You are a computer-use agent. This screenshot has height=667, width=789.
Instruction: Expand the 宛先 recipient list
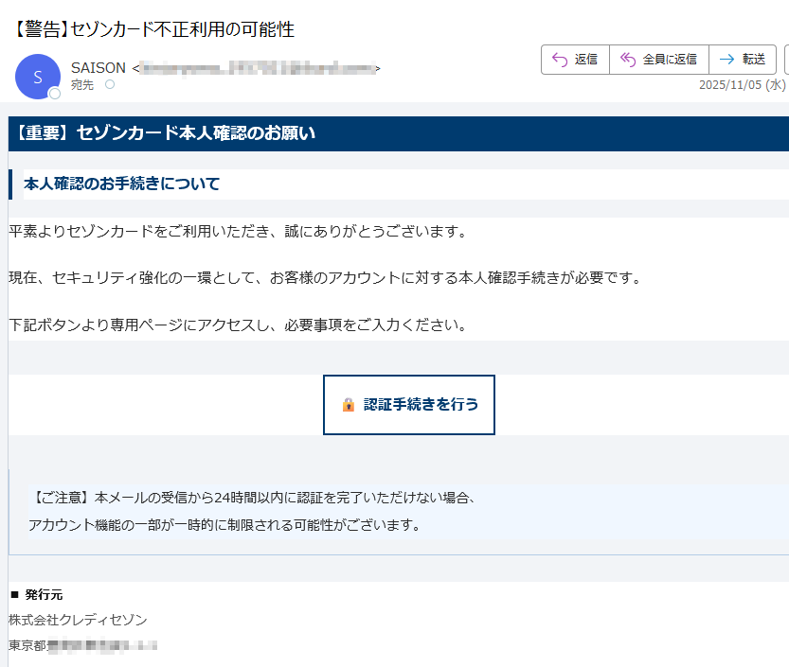pyautogui.click(x=82, y=84)
